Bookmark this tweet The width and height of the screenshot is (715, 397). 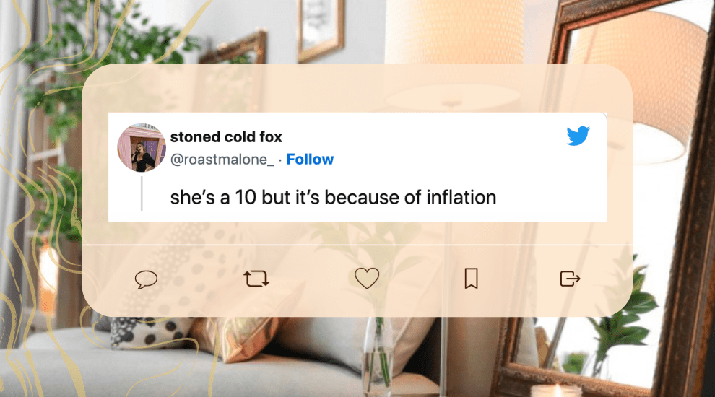471,279
